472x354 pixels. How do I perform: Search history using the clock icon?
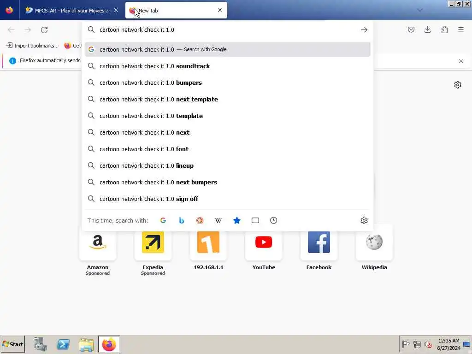274,220
